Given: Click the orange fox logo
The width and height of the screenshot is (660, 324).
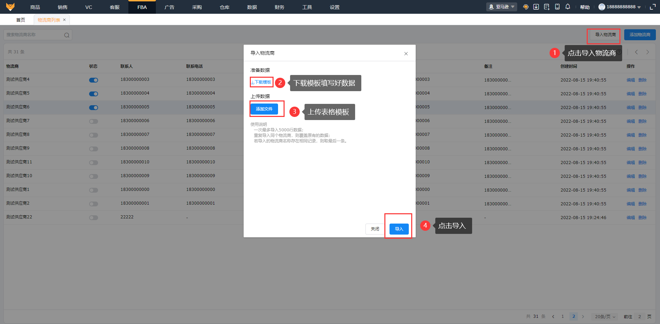Looking at the screenshot, I should (10, 7).
